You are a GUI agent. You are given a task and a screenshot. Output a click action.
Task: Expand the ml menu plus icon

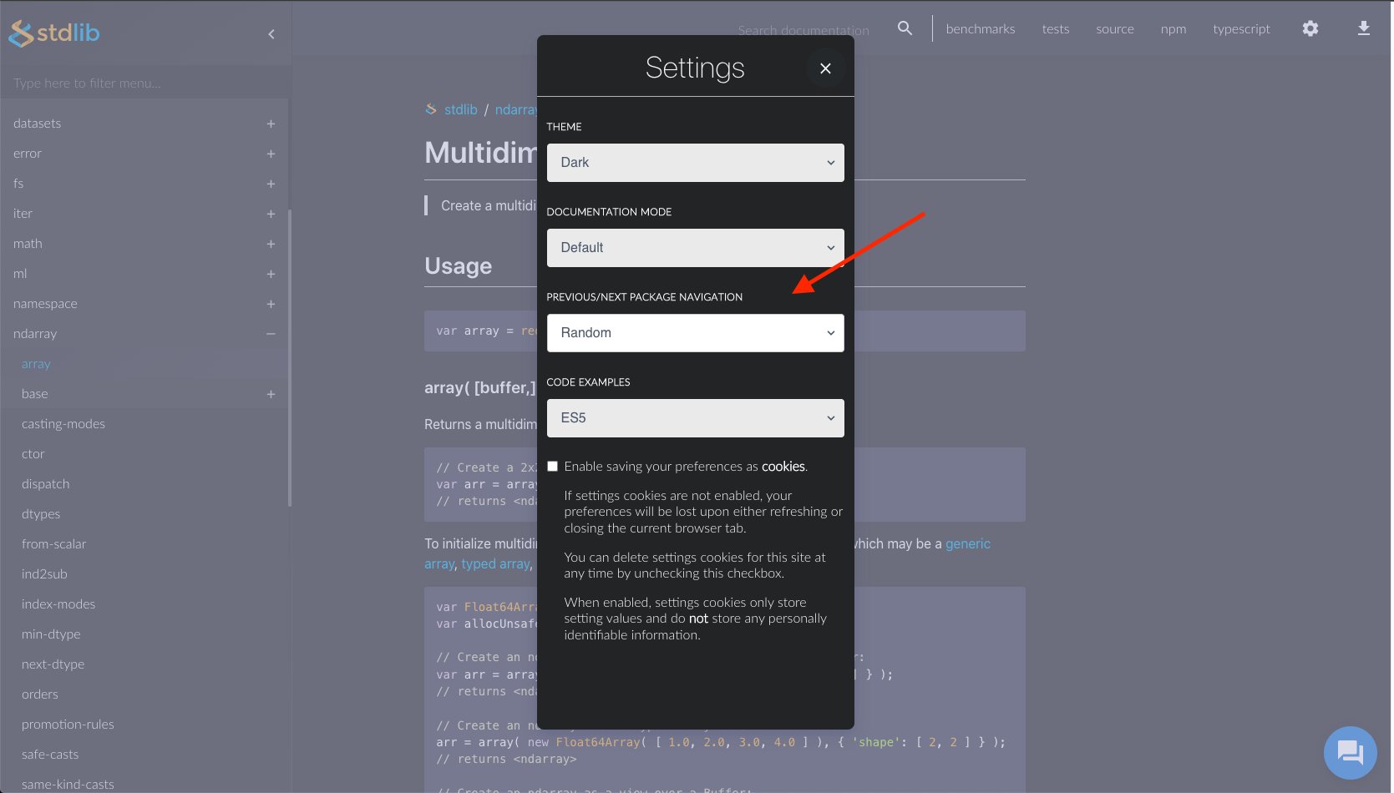point(271,274)
